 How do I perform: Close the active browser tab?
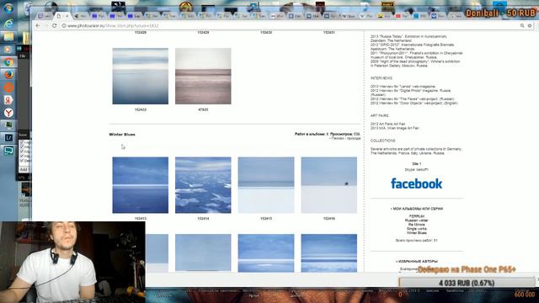[67, 16]
